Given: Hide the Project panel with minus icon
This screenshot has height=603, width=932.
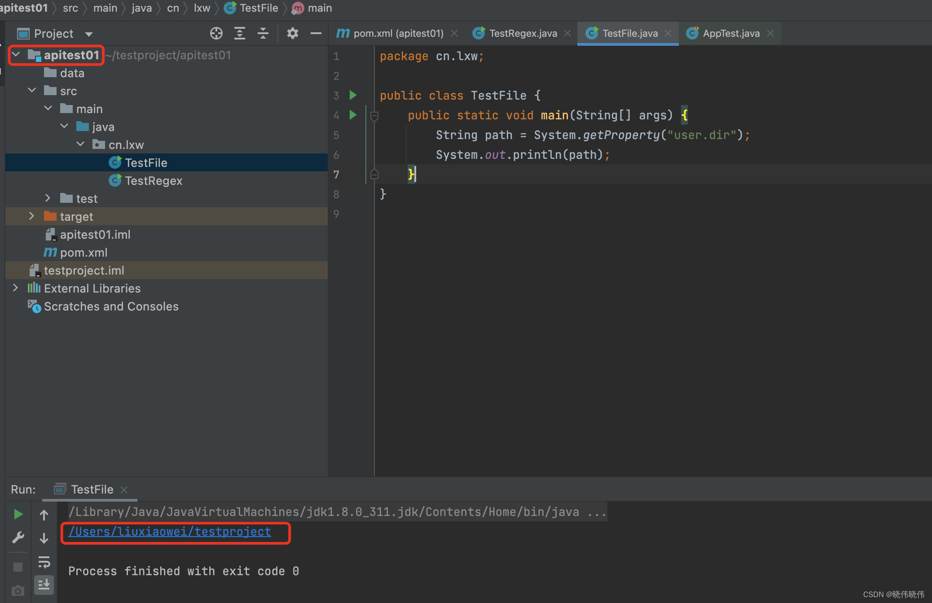Looking at the screenshot, I should tap(316, 33).
